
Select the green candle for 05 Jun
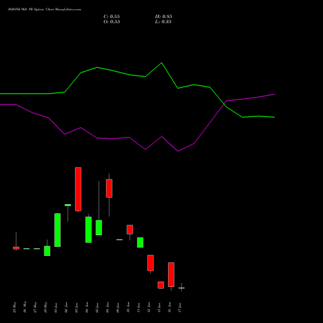(99, 227)
